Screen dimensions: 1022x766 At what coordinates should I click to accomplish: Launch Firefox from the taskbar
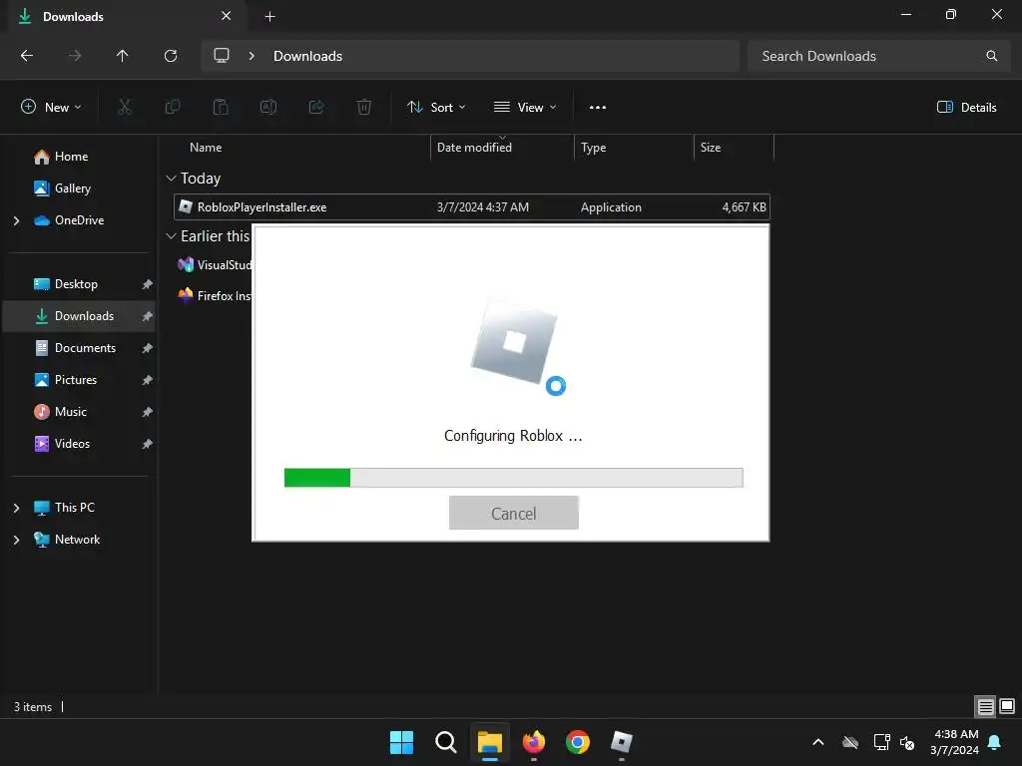click(534, 742)
